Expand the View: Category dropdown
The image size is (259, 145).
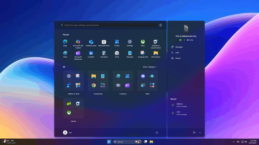(150, 67)
